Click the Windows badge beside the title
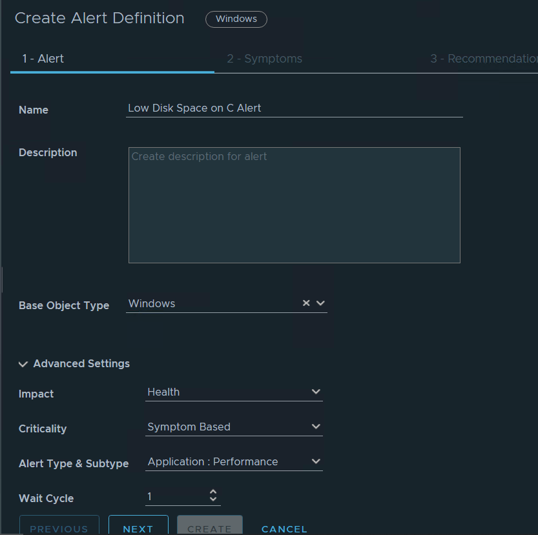Image resolution: width=538 pixels, height=535 pixels. tap(236, 19)
